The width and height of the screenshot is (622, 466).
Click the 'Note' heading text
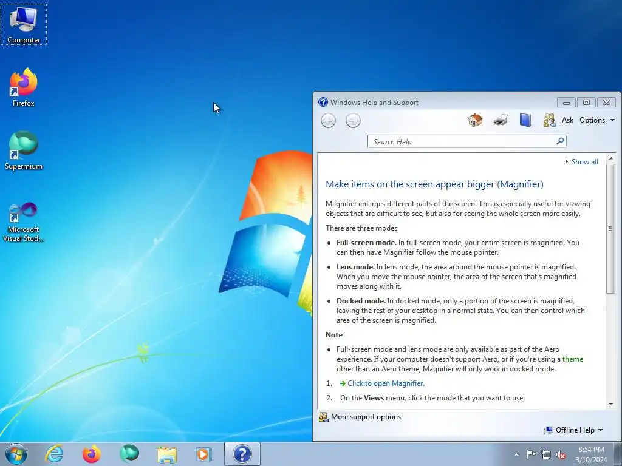[334, 335]
